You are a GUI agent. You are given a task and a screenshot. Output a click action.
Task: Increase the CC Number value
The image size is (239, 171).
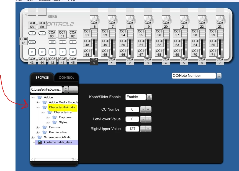click(x=148, y=109)
